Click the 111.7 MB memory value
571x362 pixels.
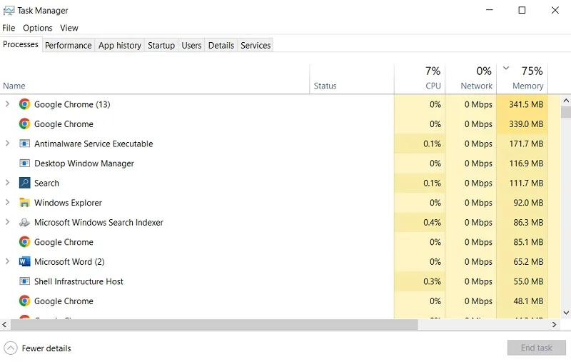[526, 183]
